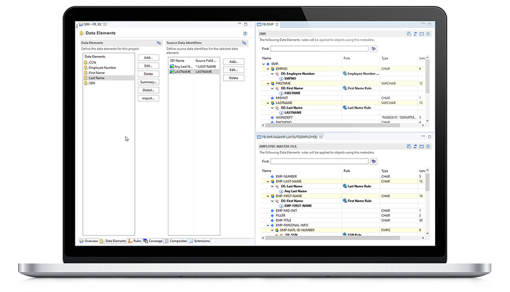The width and height of the screenshot is (510, 292).
Task: Select the SSN data element folder
Action: (91, 83)
